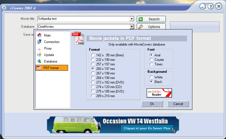Click the green VW van ad image
This screenshot has height=139, width=226.
click(76, 125)
